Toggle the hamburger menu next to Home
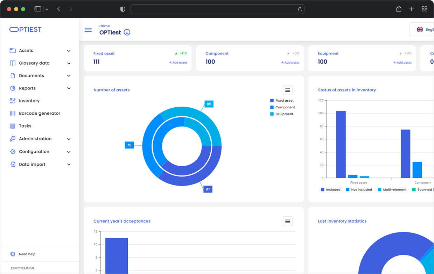Screen dimensions: 434x274 (88, 30)
